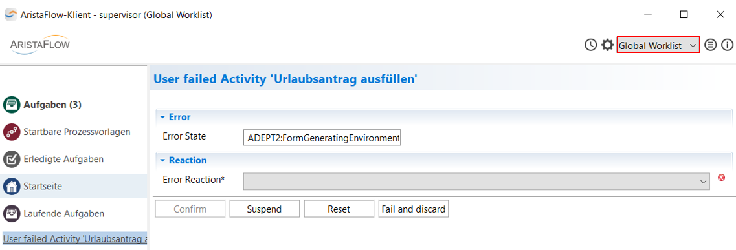Click the Fail and discard button
736x250 pixels.
pyautogui.click(x=414, y=209)
